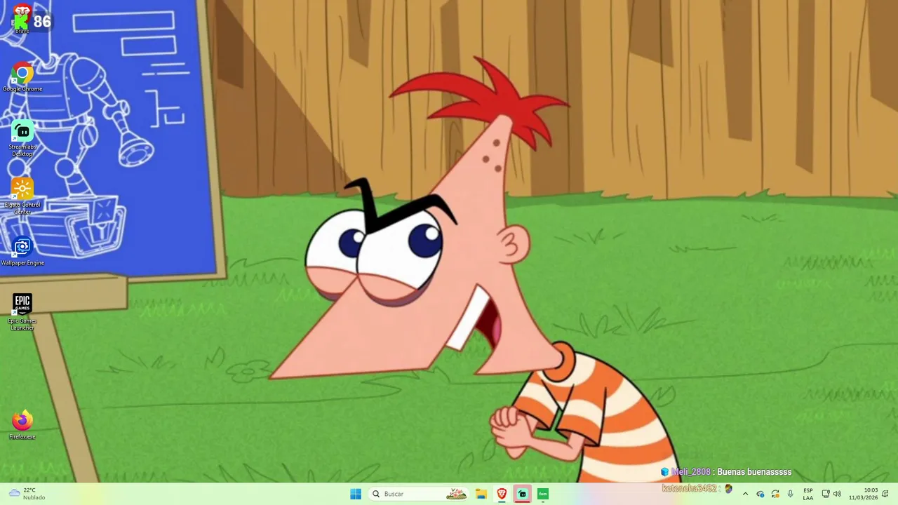Image resolution: width=898 pixels, height=505 pixels.
Task: Switch ESP LAA keyboard language
Action: 808,494
